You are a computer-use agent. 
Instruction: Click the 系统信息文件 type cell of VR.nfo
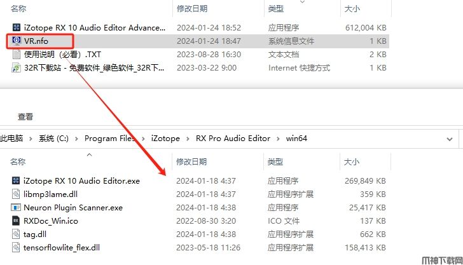291,41
